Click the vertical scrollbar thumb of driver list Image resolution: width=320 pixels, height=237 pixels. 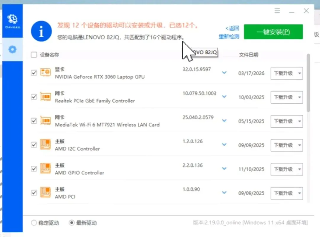(308, 83)
